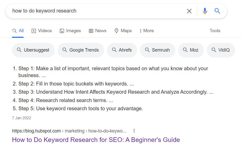The width and height of the screenshot is (242, 146).
Task: Start voice search with the microphone icon
Action: [205, 11]
